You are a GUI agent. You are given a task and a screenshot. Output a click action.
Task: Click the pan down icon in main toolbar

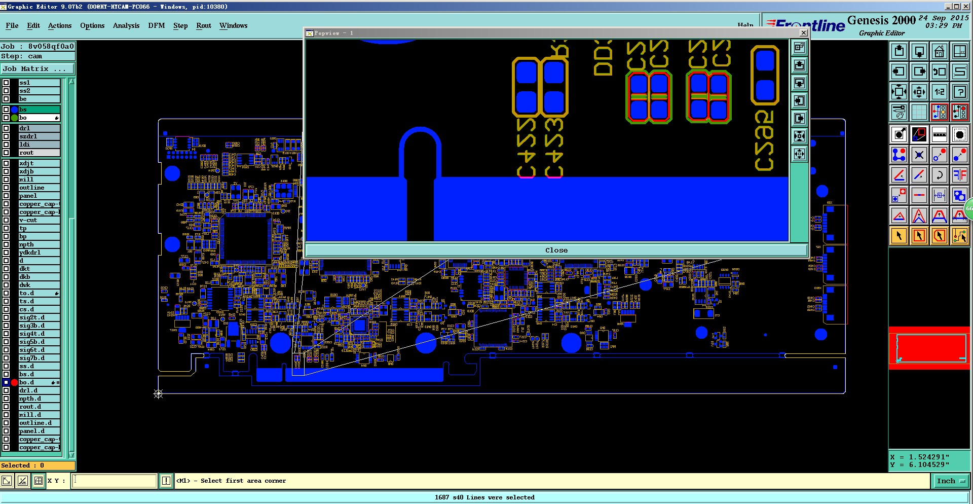coord(919,51)
